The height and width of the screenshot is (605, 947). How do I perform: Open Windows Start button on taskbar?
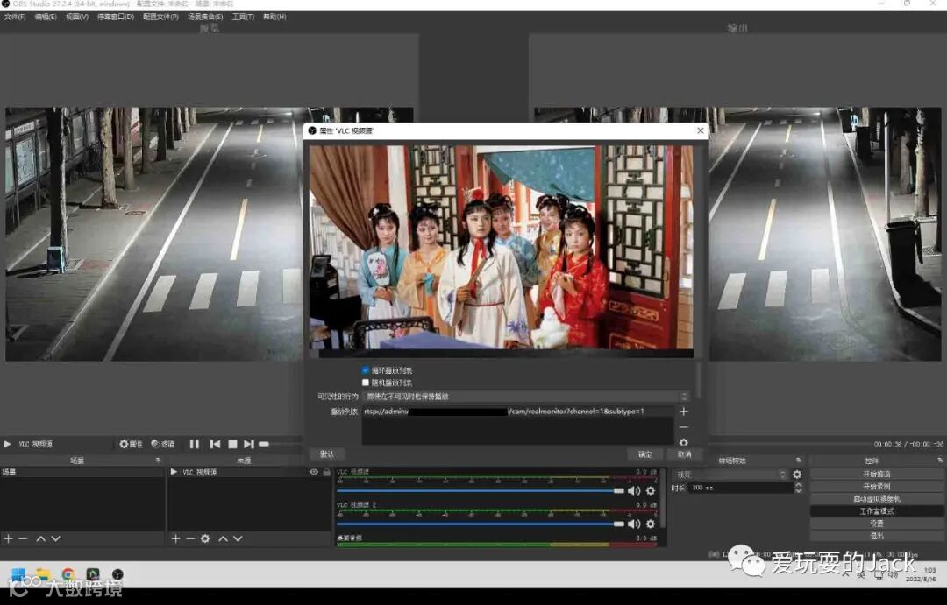point(18,574)
